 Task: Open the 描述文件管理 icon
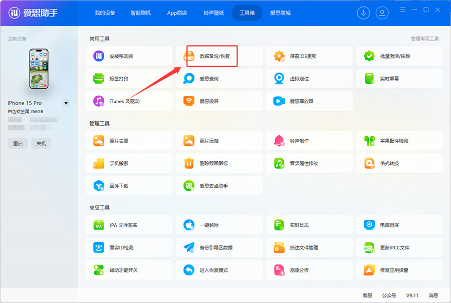(x=279, y=247)
